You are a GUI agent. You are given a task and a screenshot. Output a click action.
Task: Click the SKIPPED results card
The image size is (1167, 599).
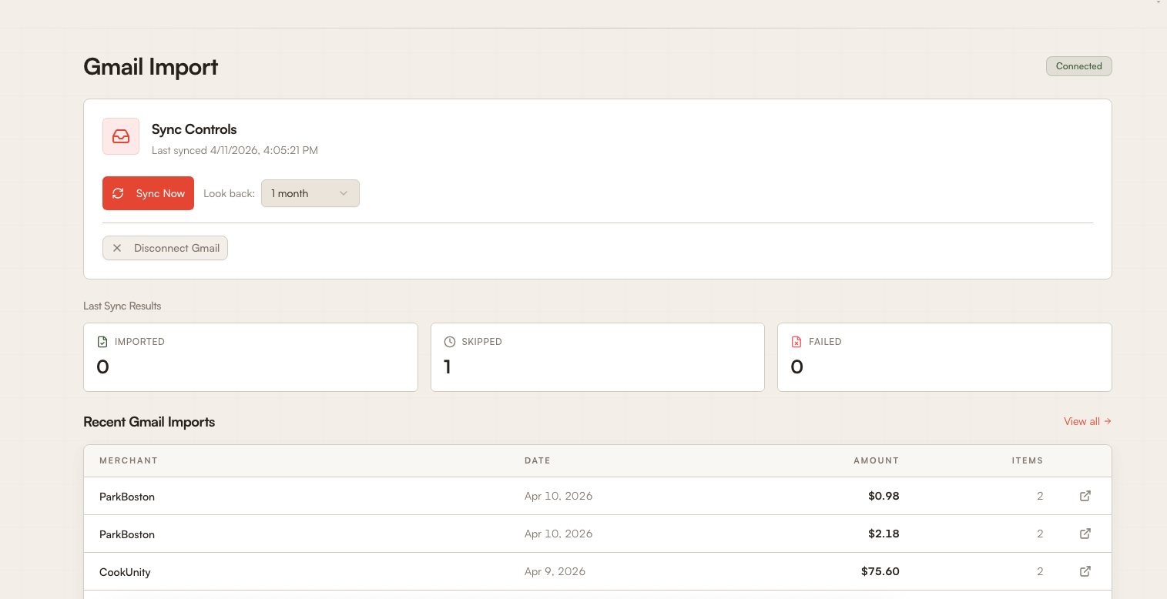pyautogui.click(x=598, y=357)
